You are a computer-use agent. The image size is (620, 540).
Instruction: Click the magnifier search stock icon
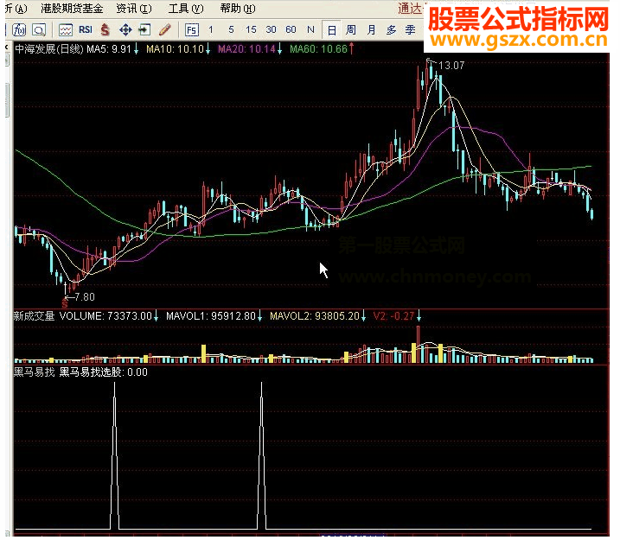tap(39, 29)
